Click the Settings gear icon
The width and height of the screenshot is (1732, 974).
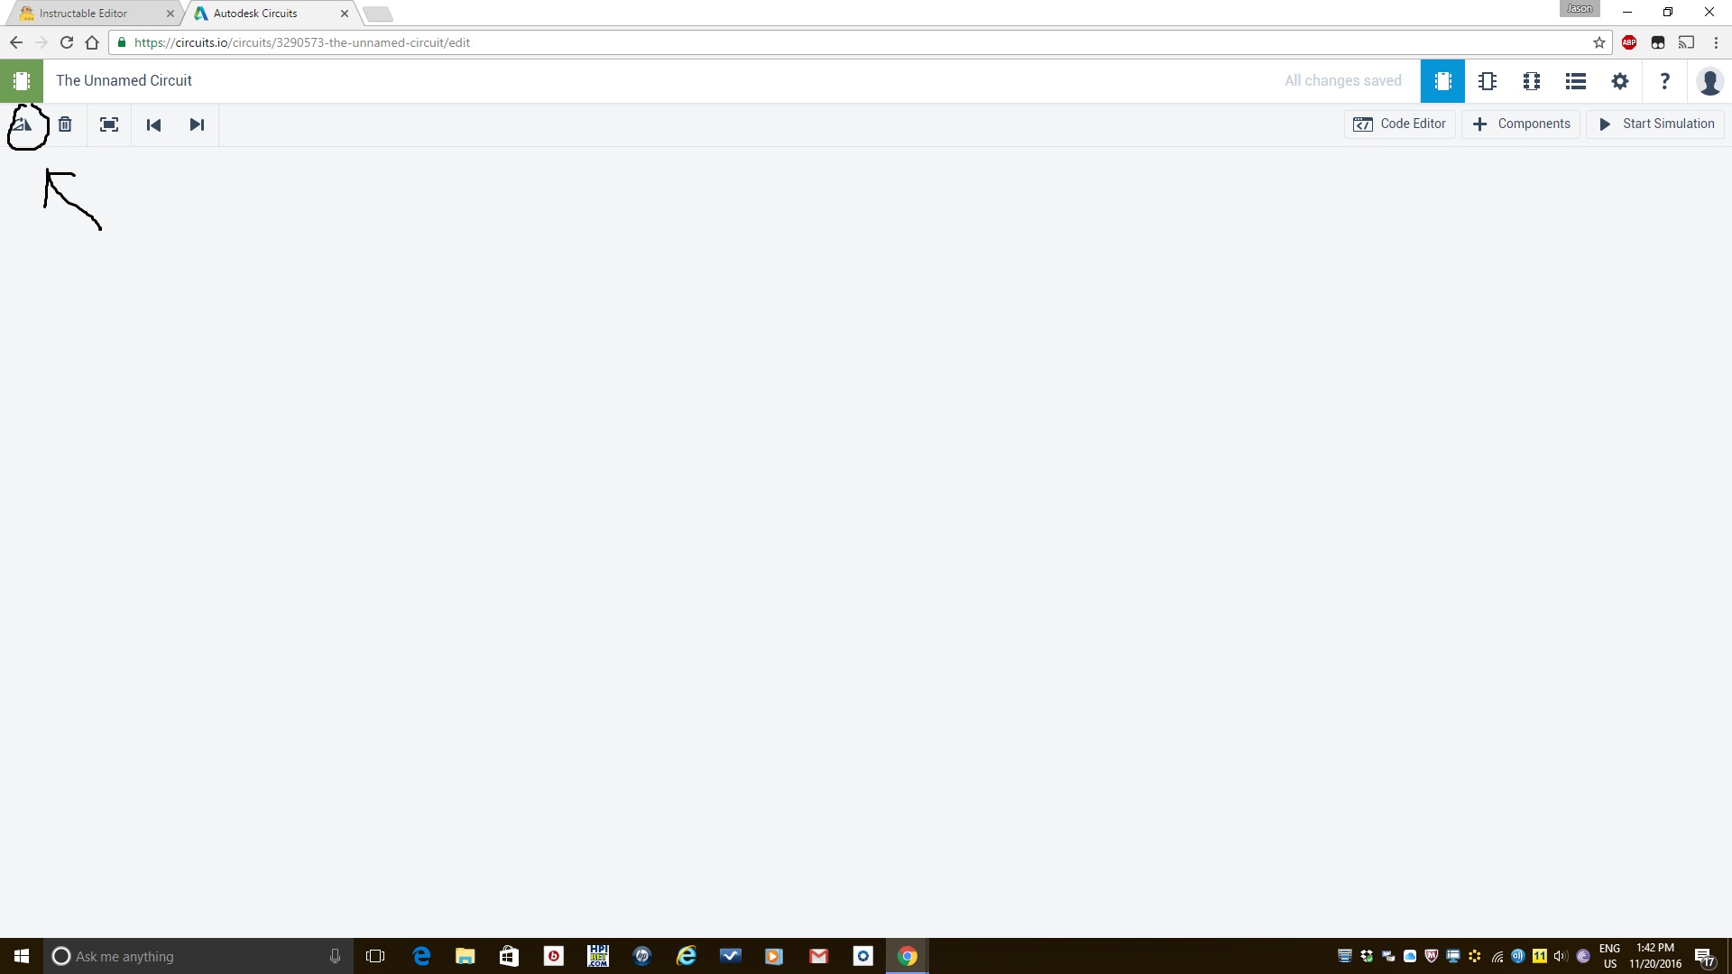point(1620,79)
